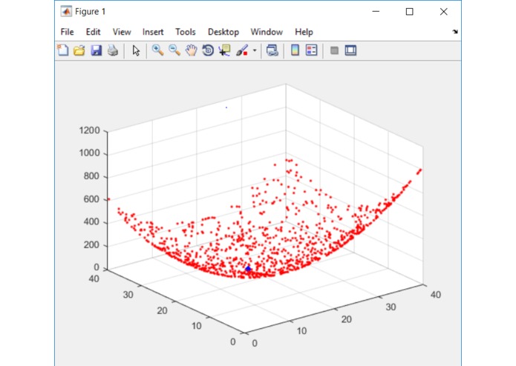Screen dimensions: 516x366
Task: Select the Brush/Select Data tool
Action: point(242,50)
